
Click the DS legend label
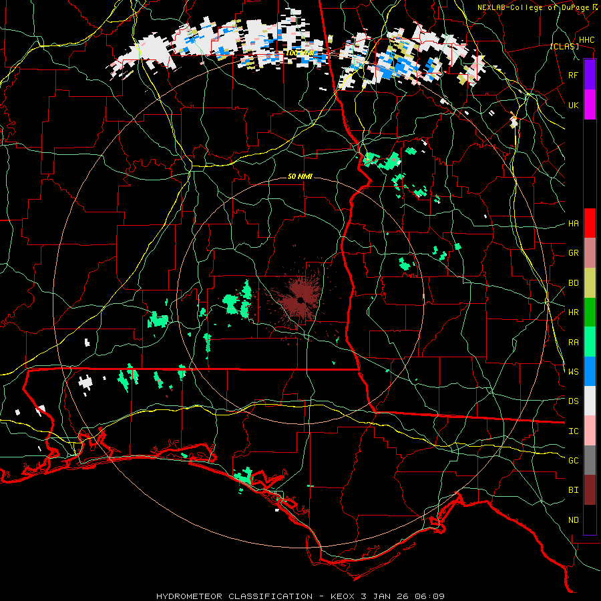[573, 401]
